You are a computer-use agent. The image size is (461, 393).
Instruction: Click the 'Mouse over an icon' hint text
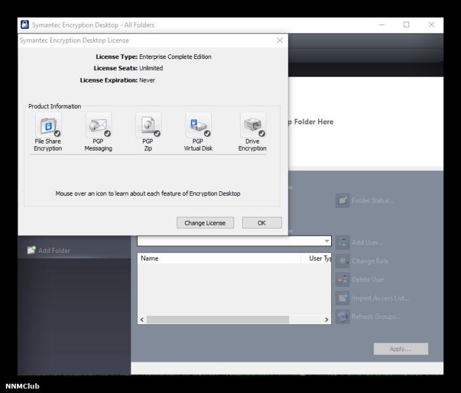click(148, 194)
